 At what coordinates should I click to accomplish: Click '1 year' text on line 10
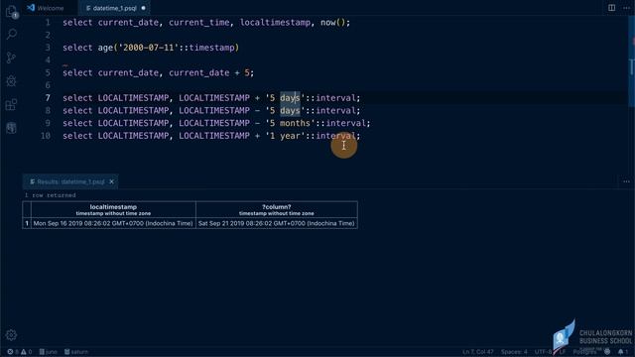coord(285,136)
